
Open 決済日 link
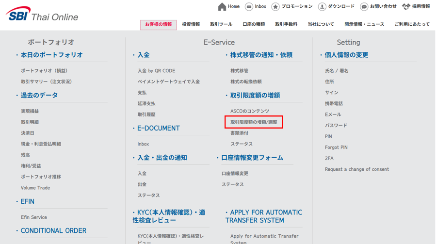pyautogui.click(x=28, y=133)
